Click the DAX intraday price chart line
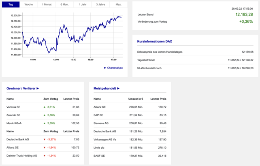The height and width of the screenshot is (166, 260). point(65,30)
